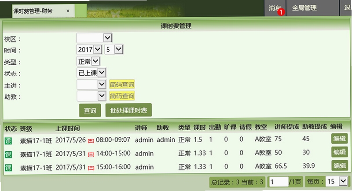Viewport: 352px width, 191px height.
Task: Edit the 2017/5/26 08:00-09:07 record
Action: 339,139
